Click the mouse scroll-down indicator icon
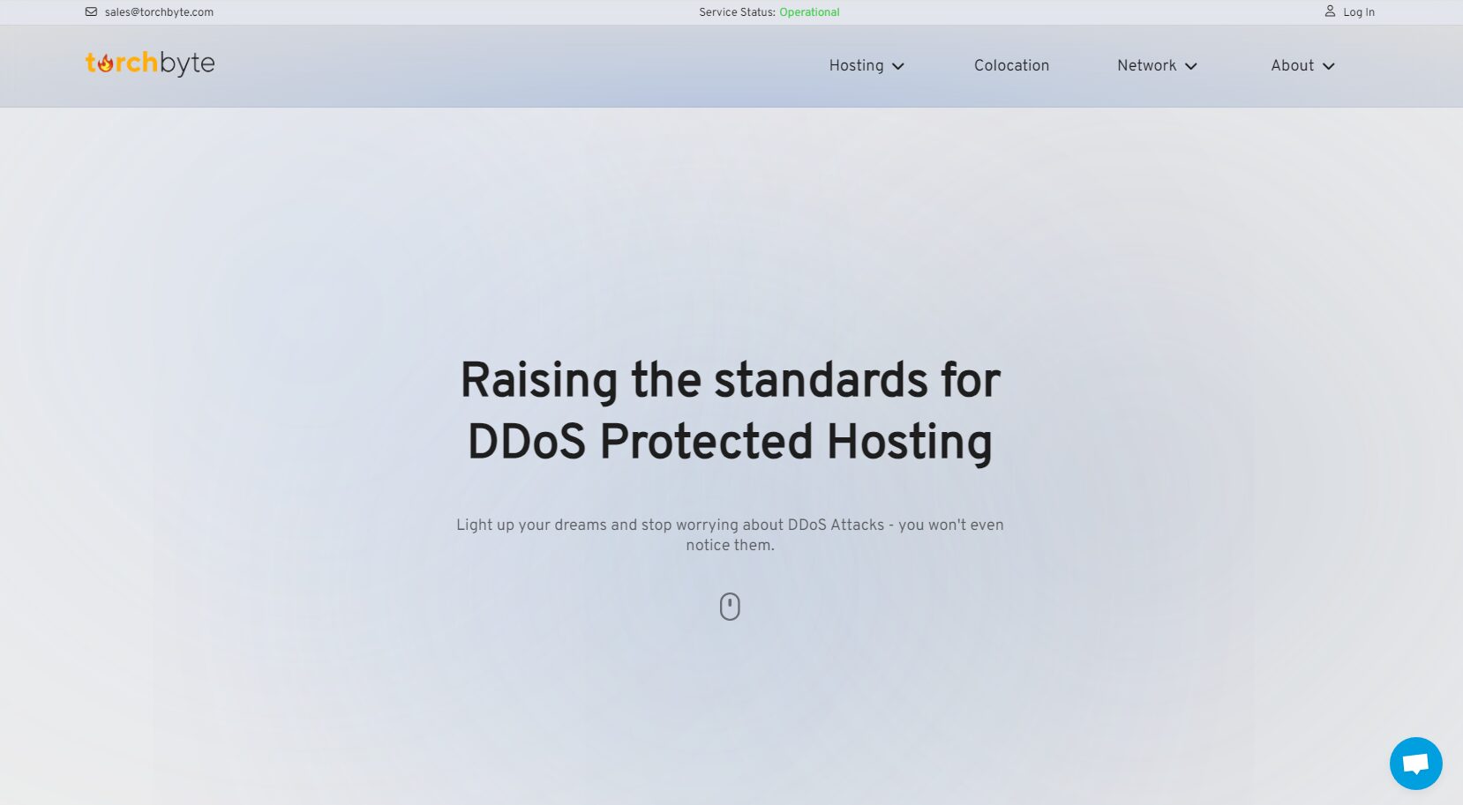1463x805 pixels. (x=730, y=607)
